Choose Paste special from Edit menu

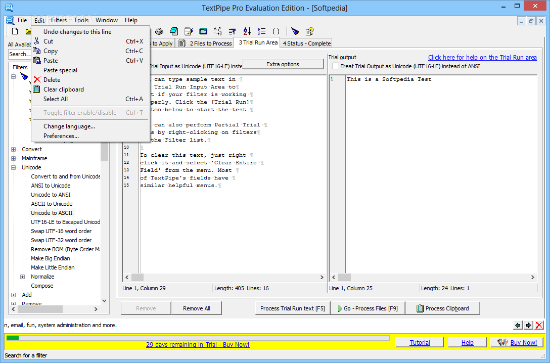[x=90, y=70]
